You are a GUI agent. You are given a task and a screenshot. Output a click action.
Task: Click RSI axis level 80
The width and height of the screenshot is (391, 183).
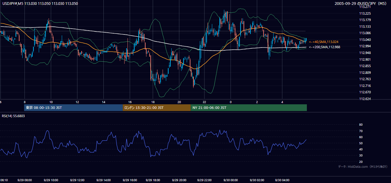pos(361,125)
